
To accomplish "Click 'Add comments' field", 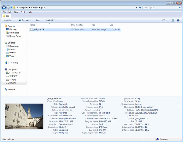I will coord(65,116).
